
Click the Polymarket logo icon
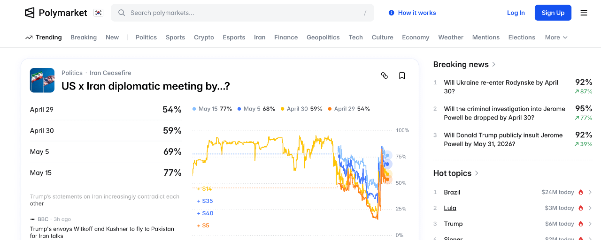(30, 13)
